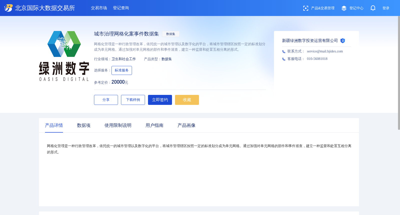This screenshot has height=215, width=400.
Task: Click the 收藏 button
Action: pos(187,100)
